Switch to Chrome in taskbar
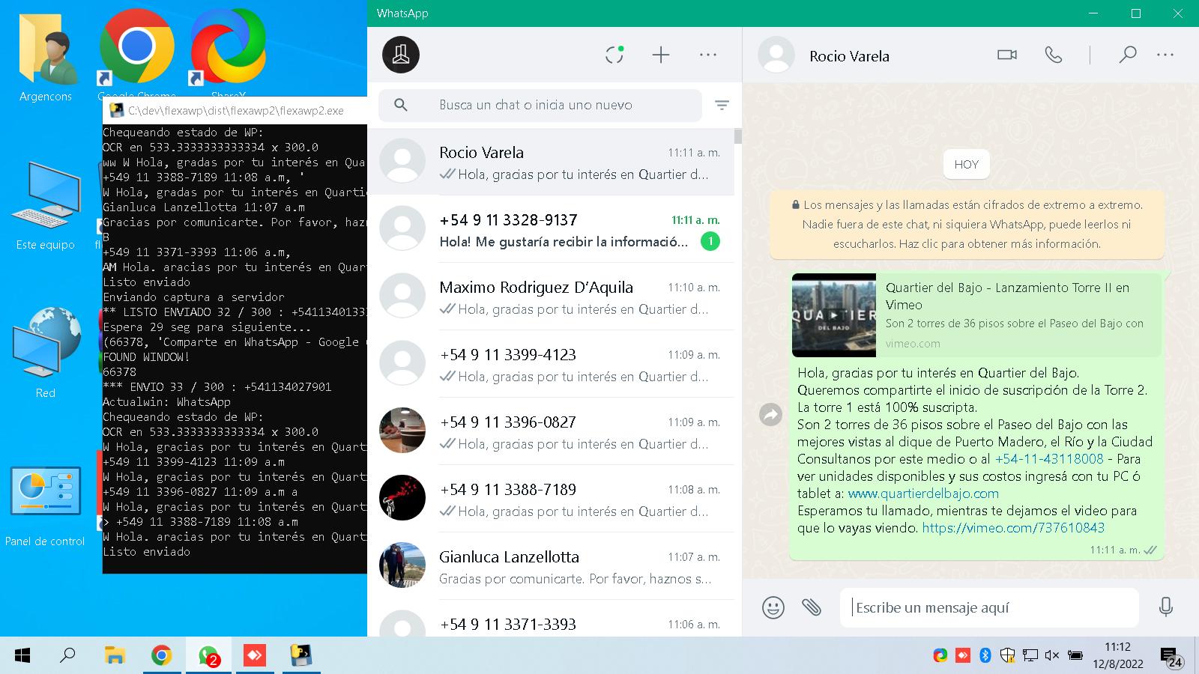1199x674 pixels. point(161,656)
